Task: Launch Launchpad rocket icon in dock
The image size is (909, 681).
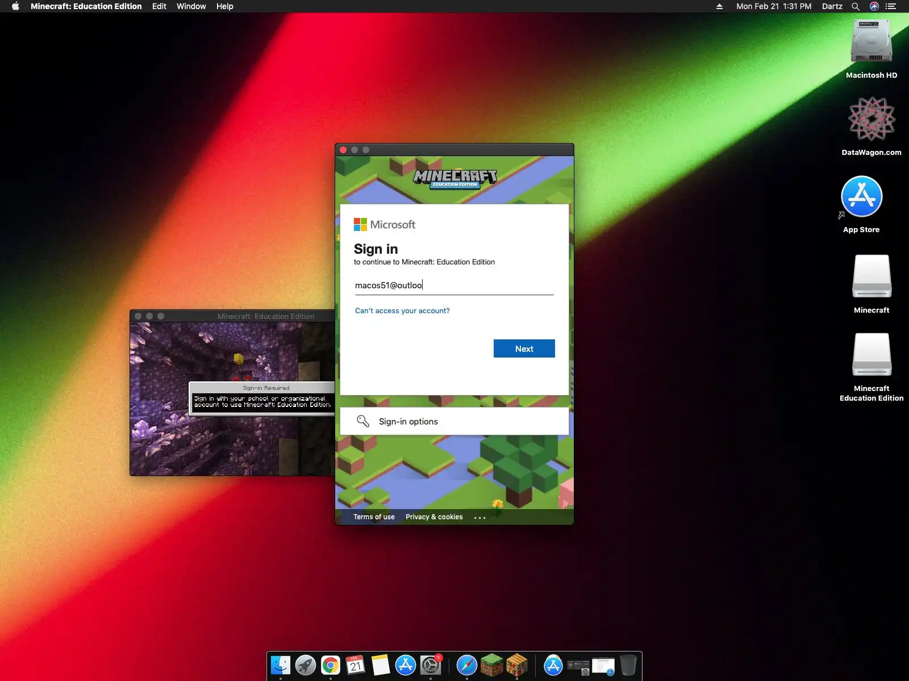Action: click(306, 665)
